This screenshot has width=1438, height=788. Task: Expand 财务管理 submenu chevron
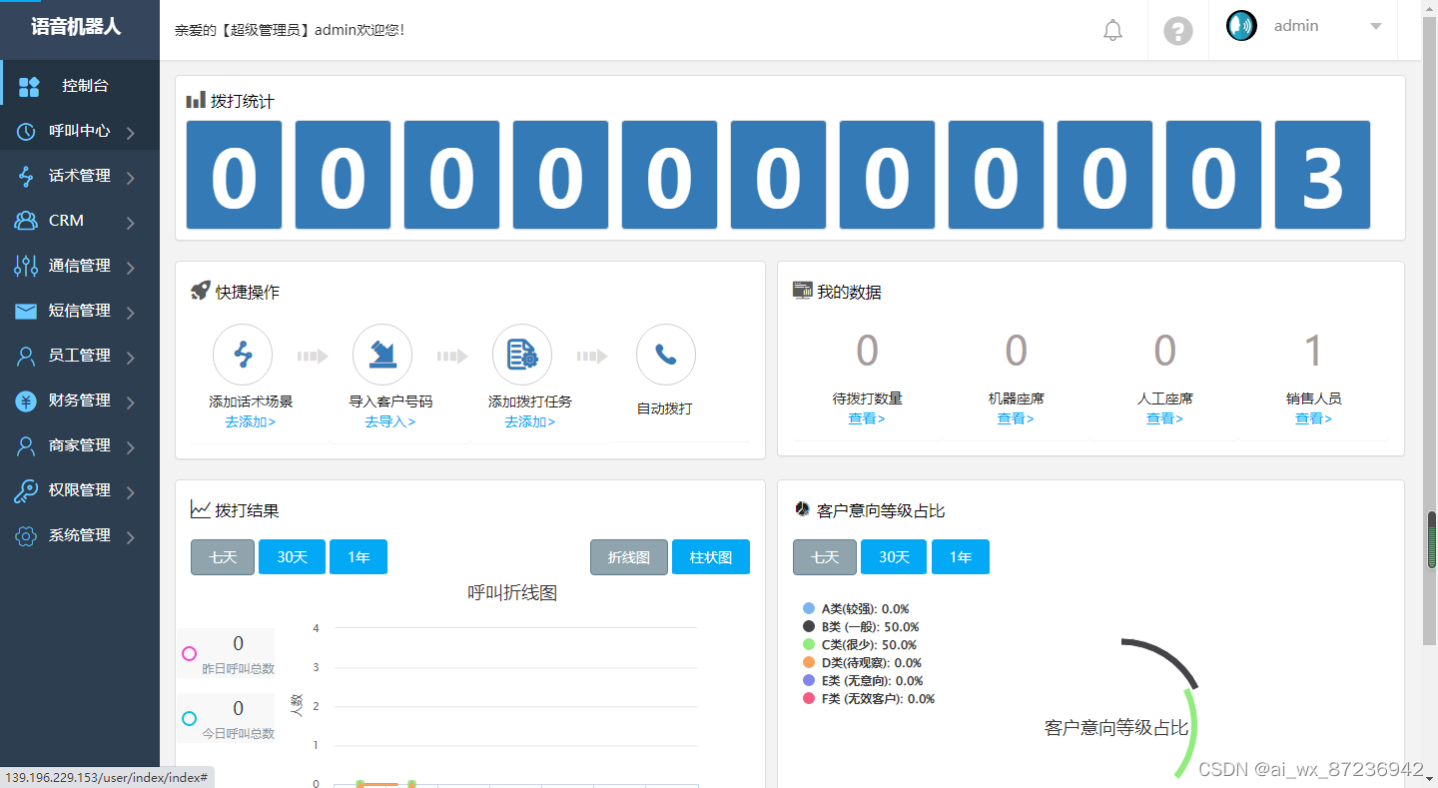pyautogui.click(x=131, y=402)
